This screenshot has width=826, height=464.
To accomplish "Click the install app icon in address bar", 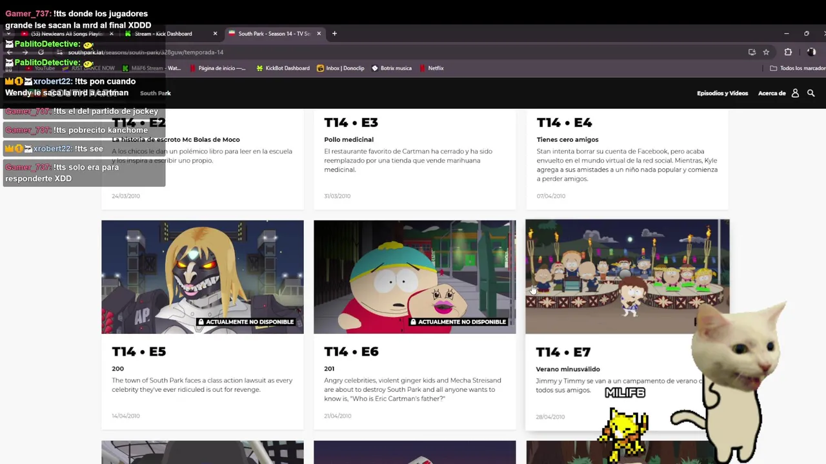I will (x=752, y=52).
